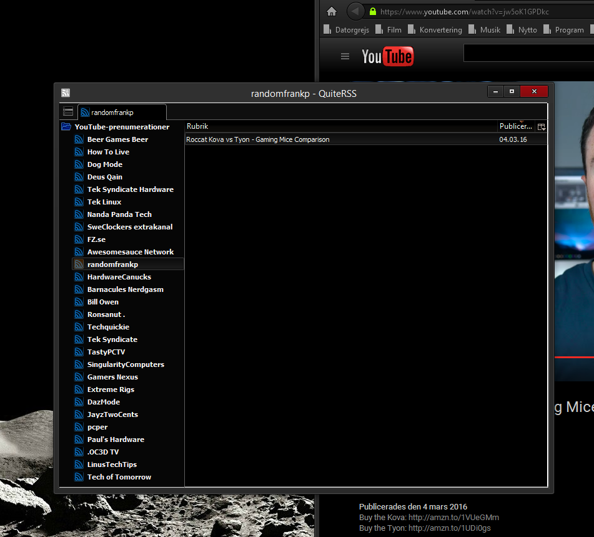Select the JayzTwoCents feed
The width and height of the screenshot is (594, 537).
click(x=112, y=414)
